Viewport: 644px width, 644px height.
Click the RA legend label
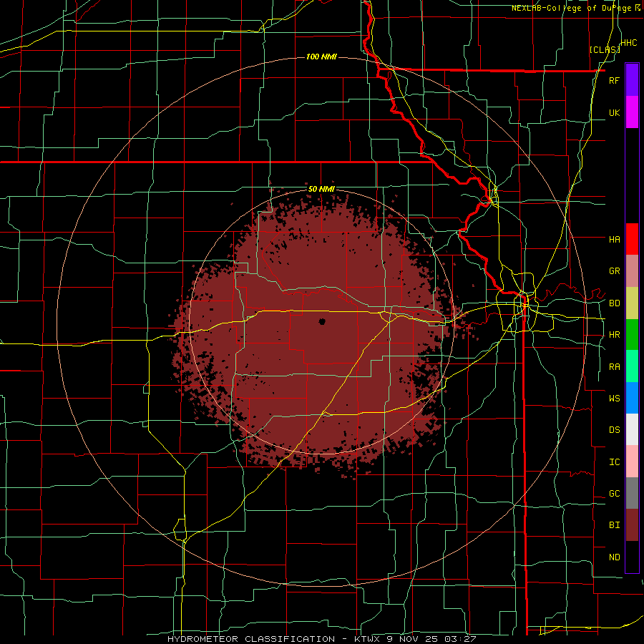(x=615, y=367)
